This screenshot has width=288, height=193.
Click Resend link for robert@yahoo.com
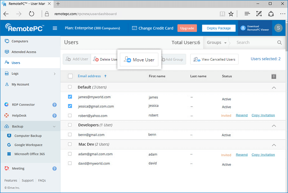[x=242, y=116]
